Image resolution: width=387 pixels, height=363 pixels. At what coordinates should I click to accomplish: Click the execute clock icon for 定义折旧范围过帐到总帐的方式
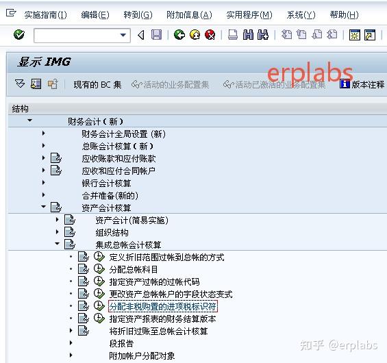coord(99,257)
